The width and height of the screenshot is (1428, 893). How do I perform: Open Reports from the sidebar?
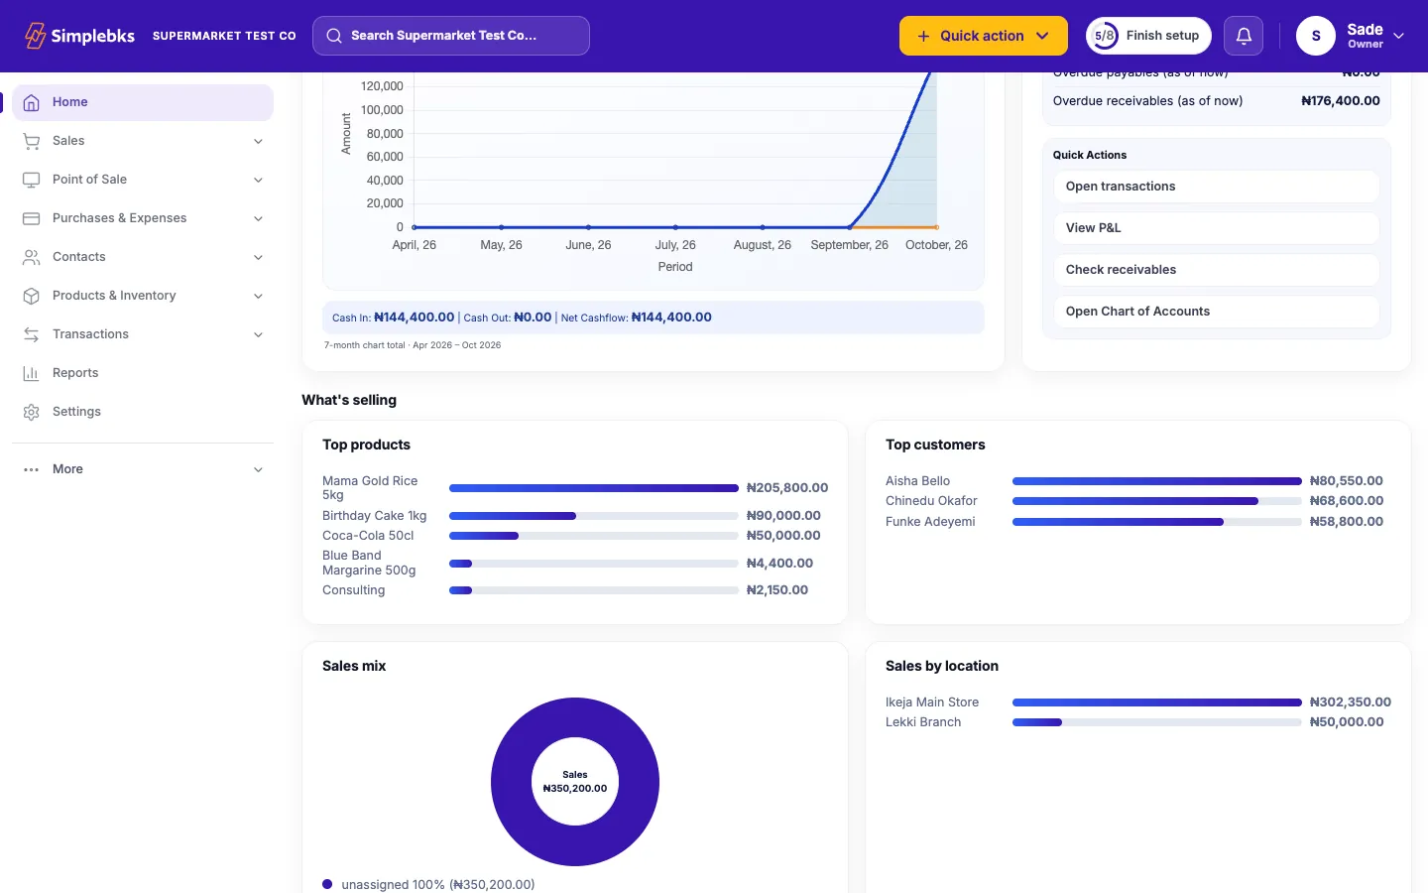143,373
